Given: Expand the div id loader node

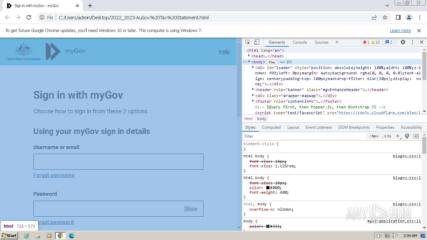Looking at the screenshot, I should [x=253, y=68].
